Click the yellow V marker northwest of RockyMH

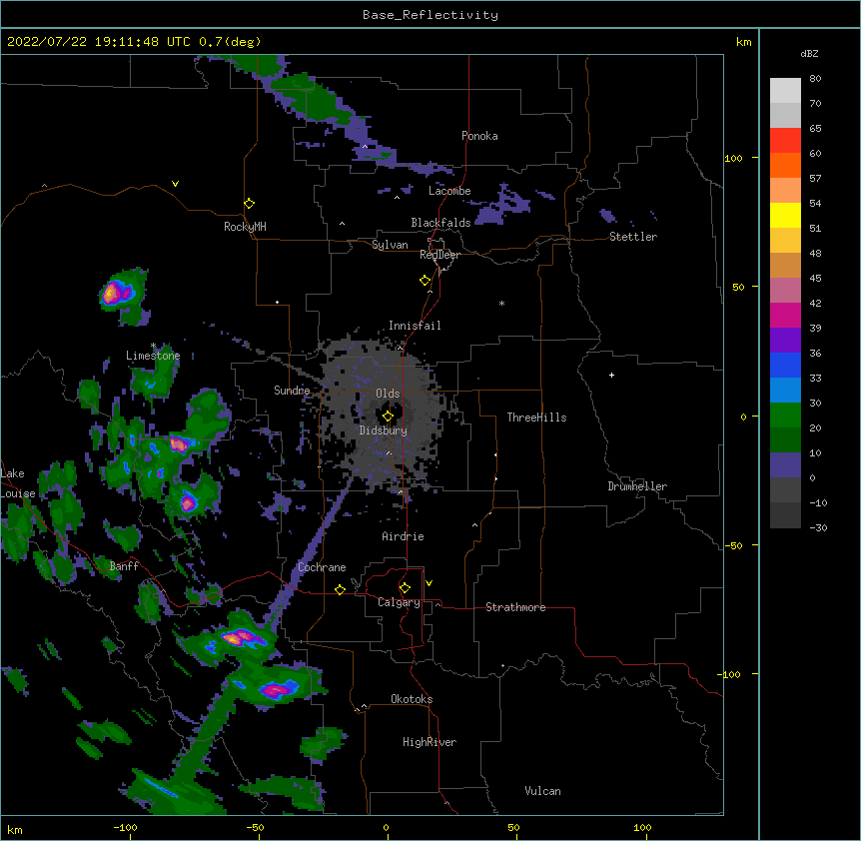point(175,184)
